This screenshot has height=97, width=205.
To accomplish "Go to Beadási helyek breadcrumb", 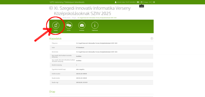I will [x=67, y=18].
